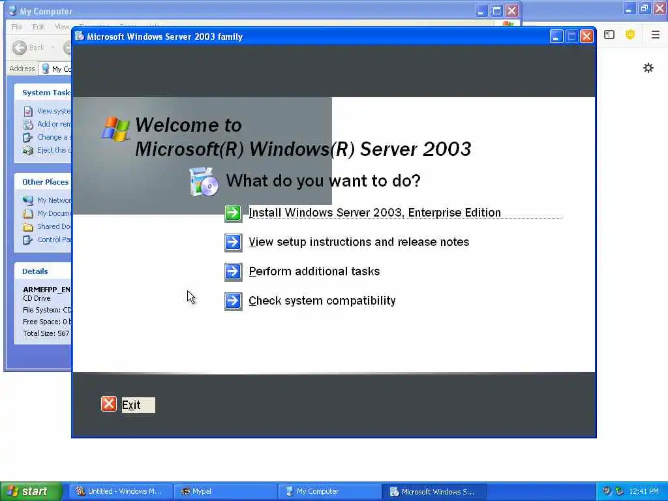Click the View system information icon in System Tasks

click(x=28, y=111)
